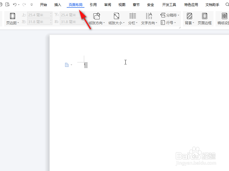This screenshot has width=229, height=171.
Task: Open the 文档助手 tab
Action: click(x=212, y=5)
